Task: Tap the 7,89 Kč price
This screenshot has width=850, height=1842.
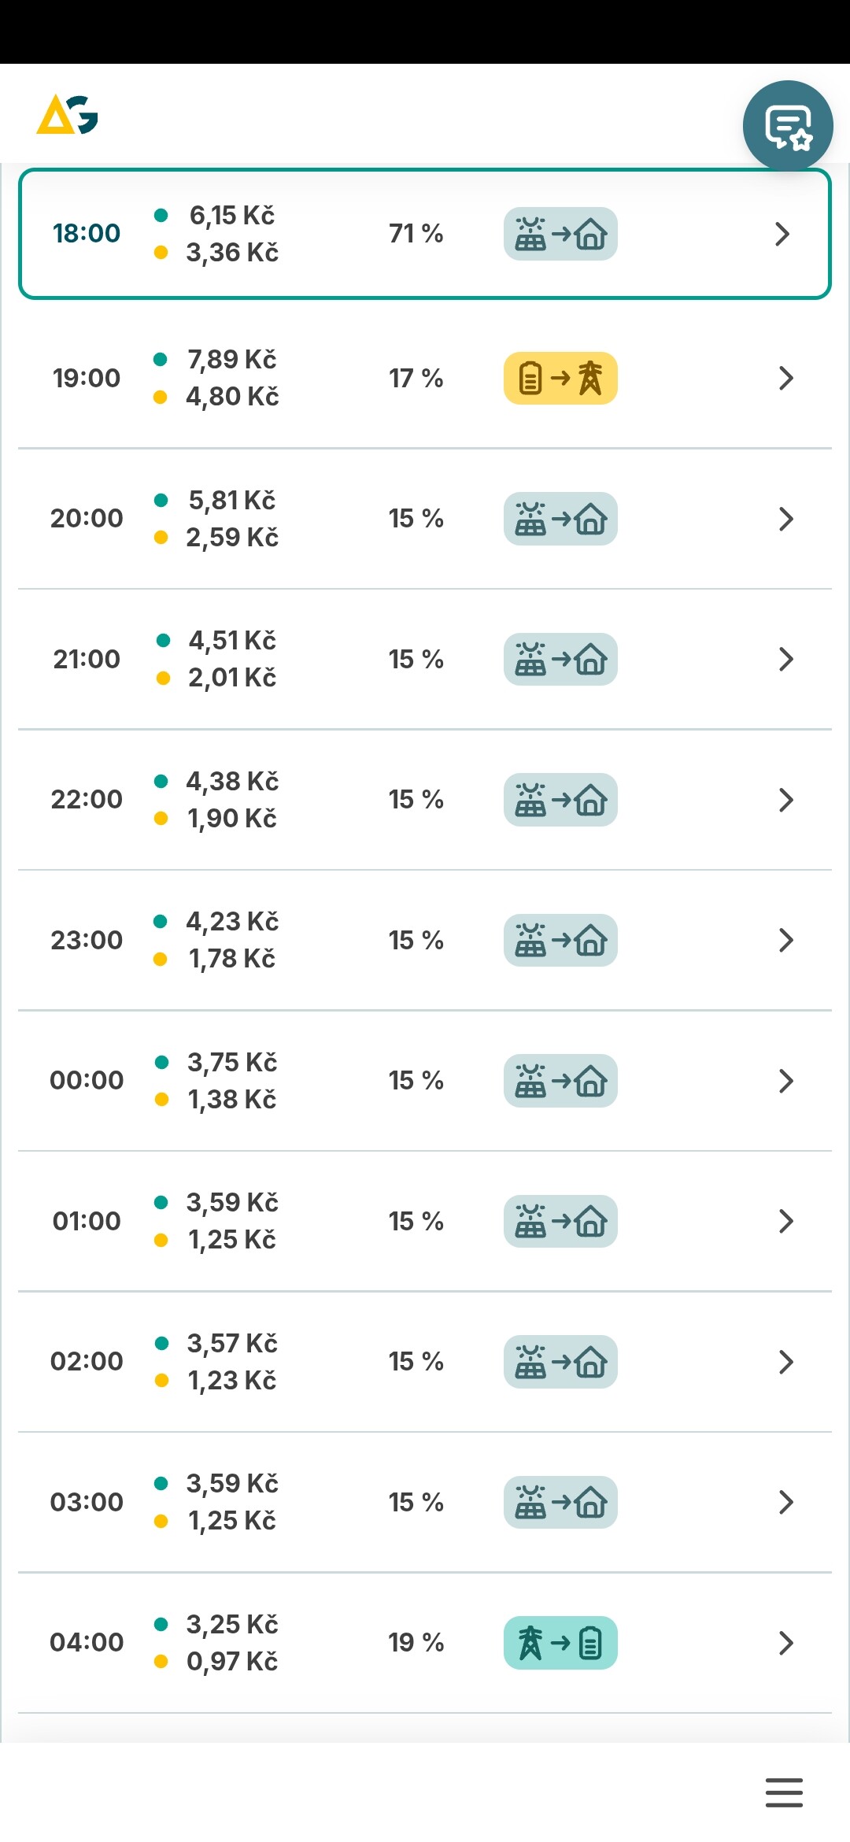Action: click(x=232, y=360)
